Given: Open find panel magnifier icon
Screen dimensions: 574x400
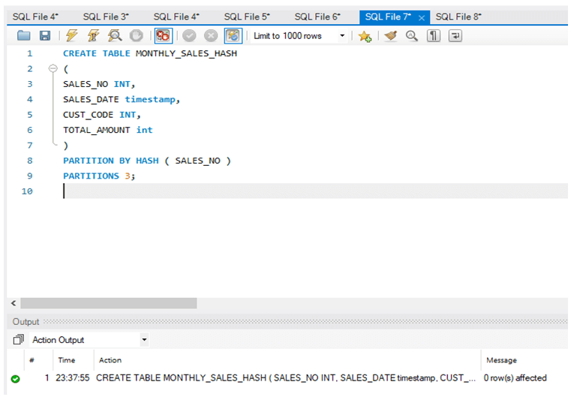Looking at the screenshot, I should 412,35.
